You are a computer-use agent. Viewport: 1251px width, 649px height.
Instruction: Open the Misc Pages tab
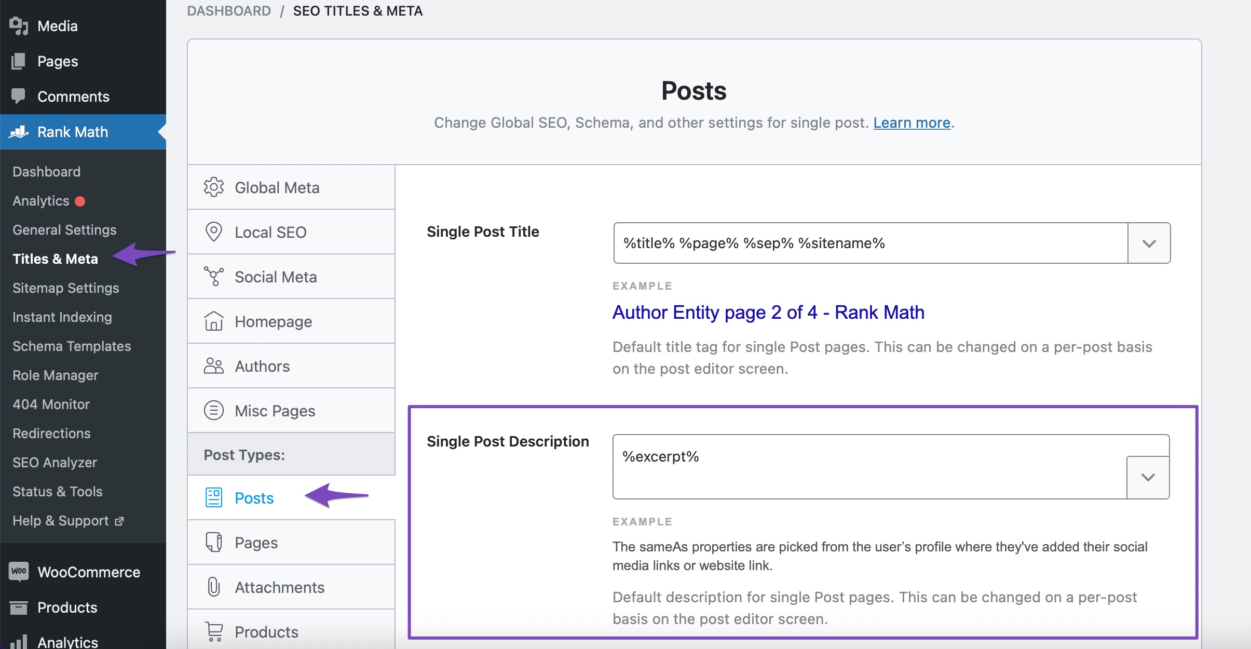291,411
